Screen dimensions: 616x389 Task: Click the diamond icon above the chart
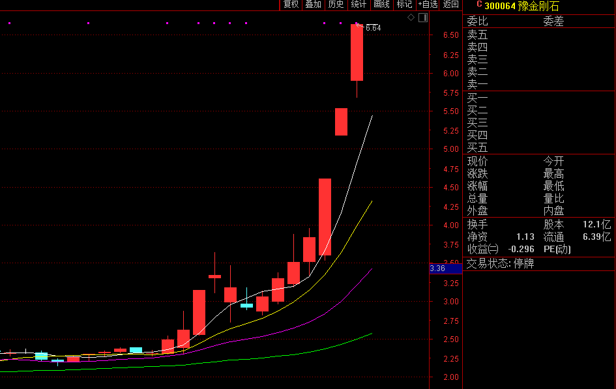(x=411, y=18)
